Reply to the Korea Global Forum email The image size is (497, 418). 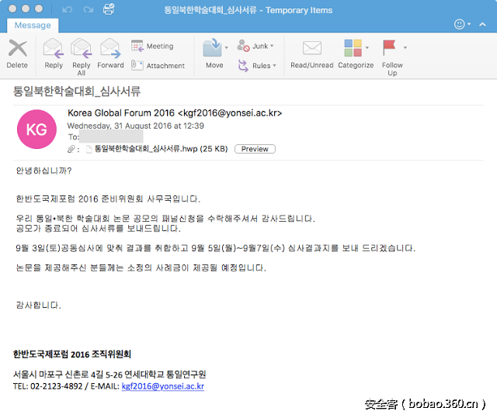point(54,51)
